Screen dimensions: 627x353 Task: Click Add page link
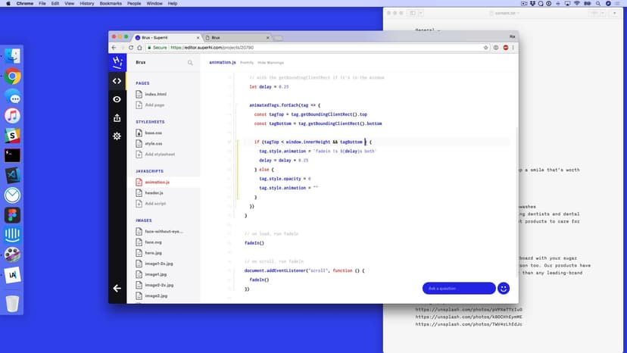[x=154, y=105]
